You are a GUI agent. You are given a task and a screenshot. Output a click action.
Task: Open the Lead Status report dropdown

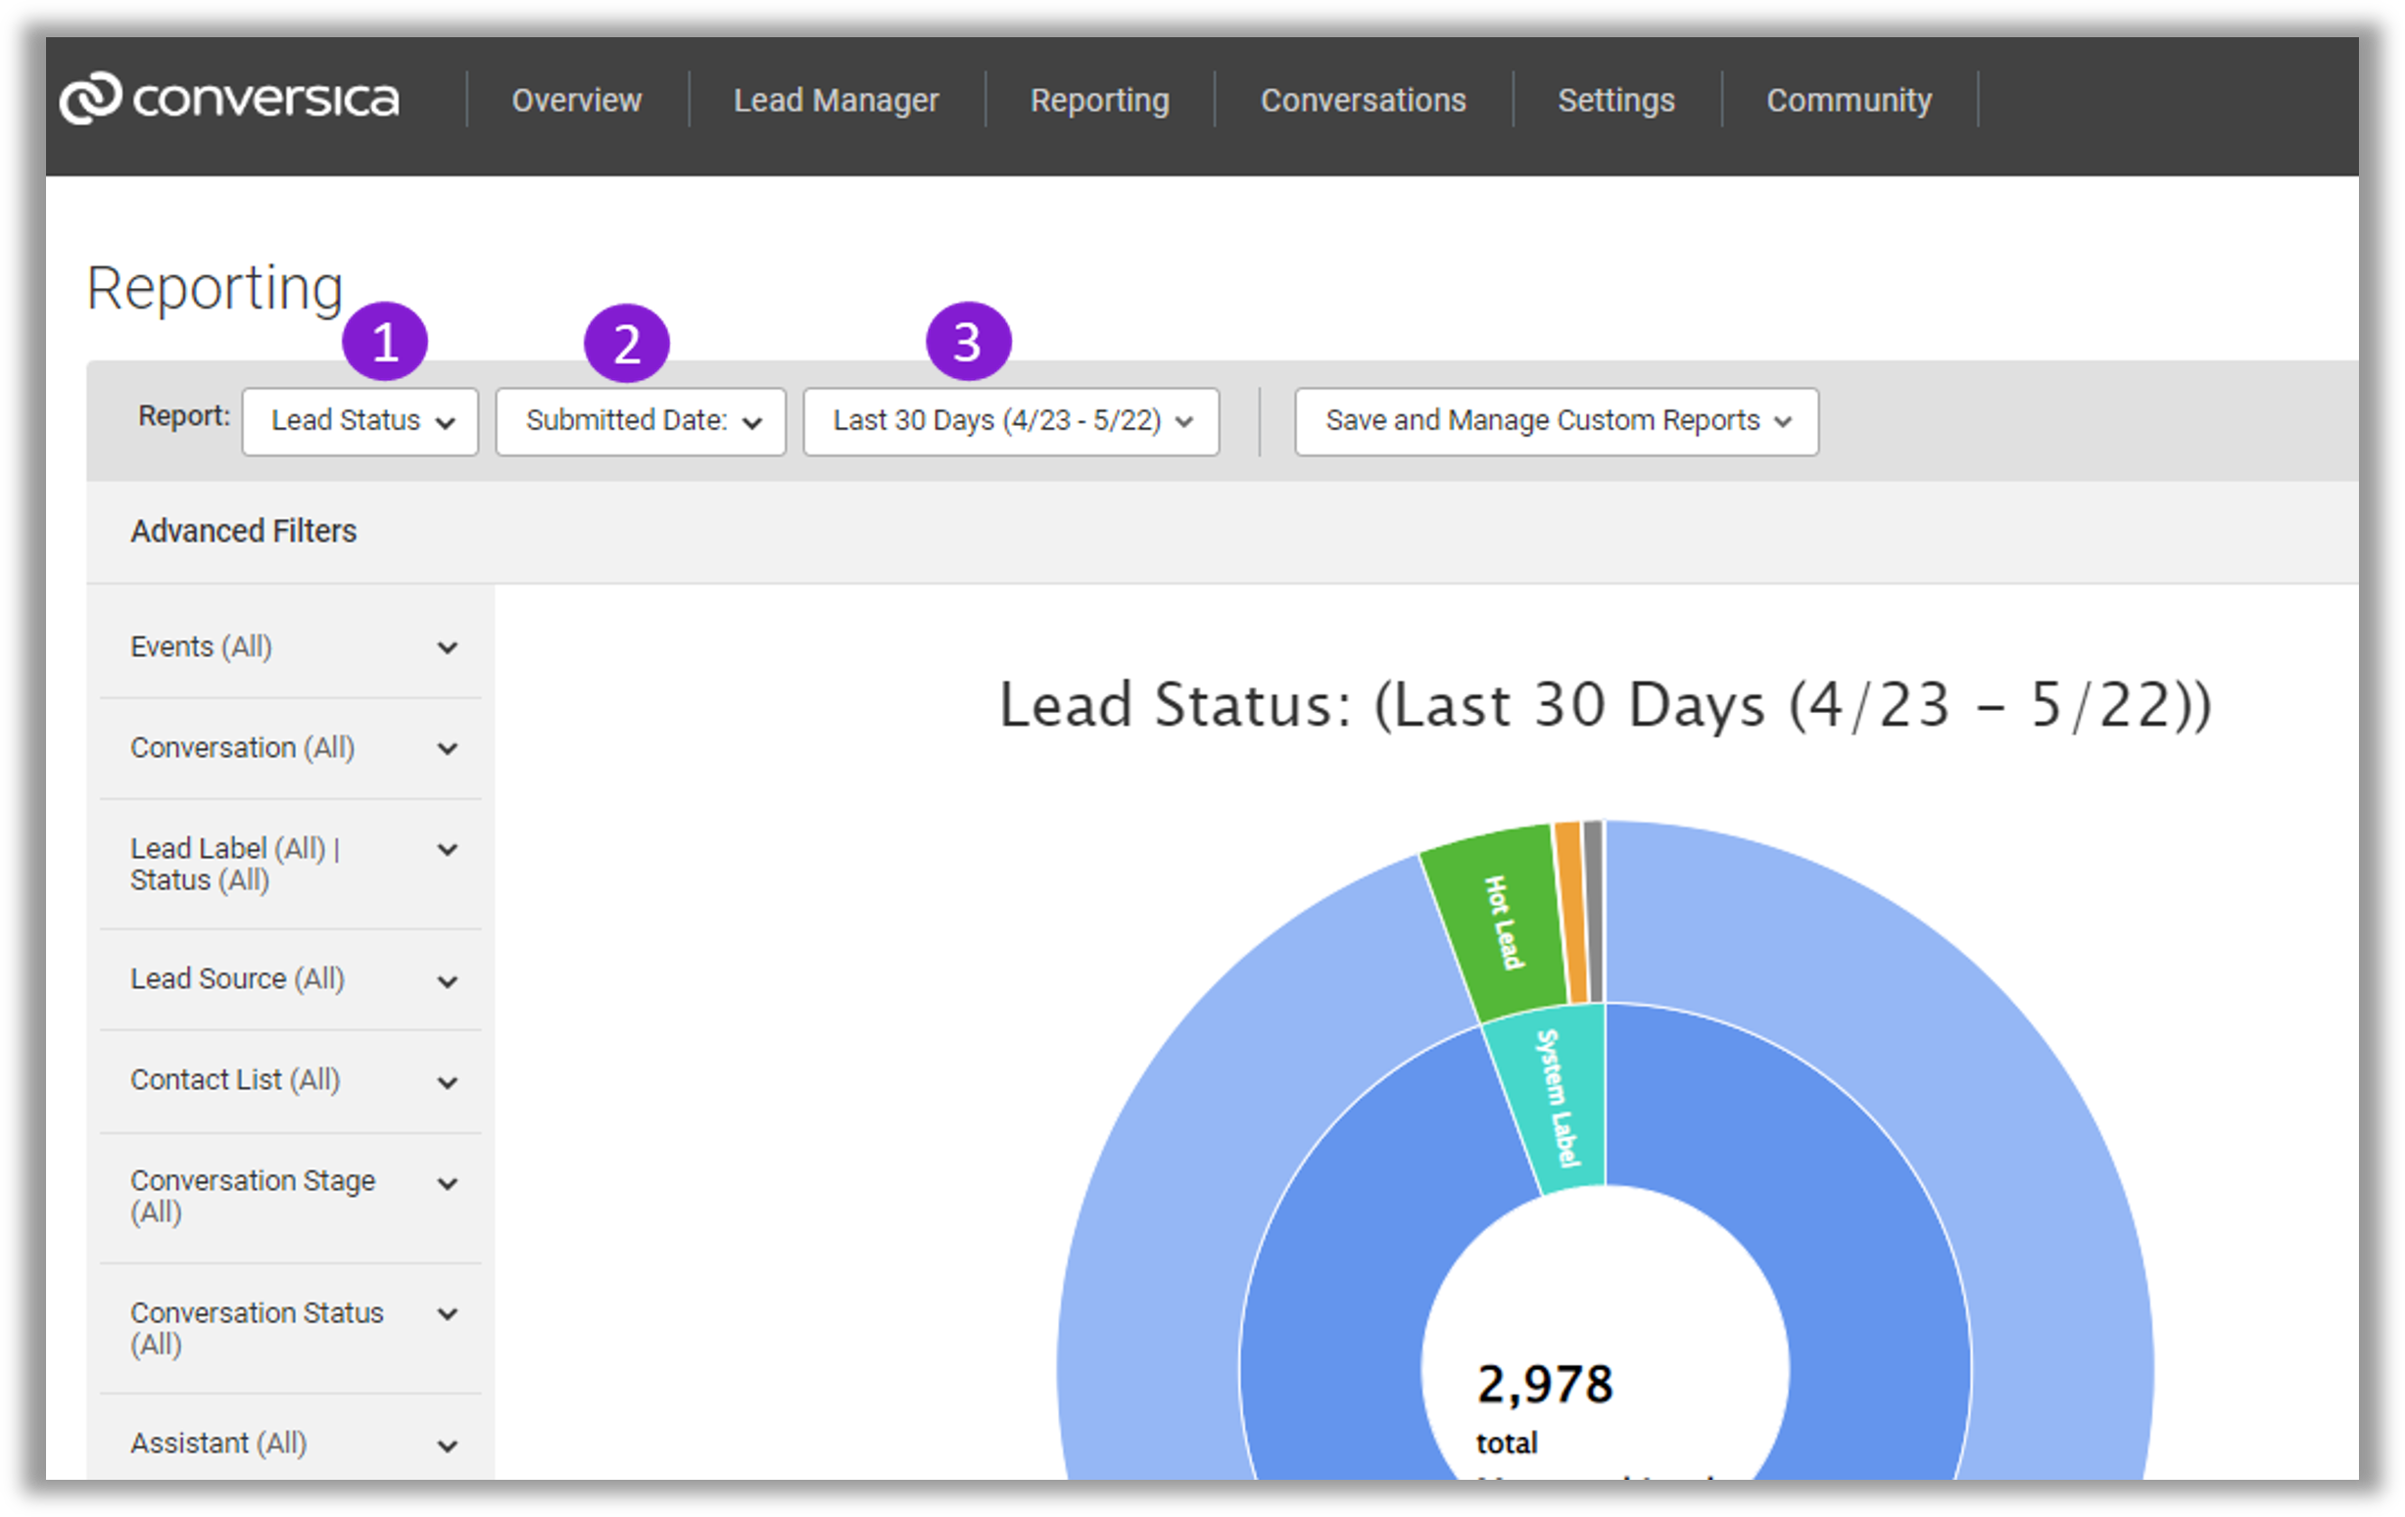click(x=361, y=421)
